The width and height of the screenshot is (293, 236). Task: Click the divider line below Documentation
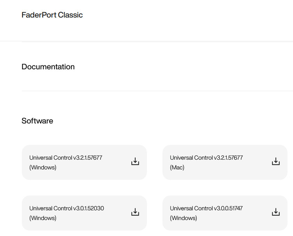pyautogui.click(x=156, y=91)
